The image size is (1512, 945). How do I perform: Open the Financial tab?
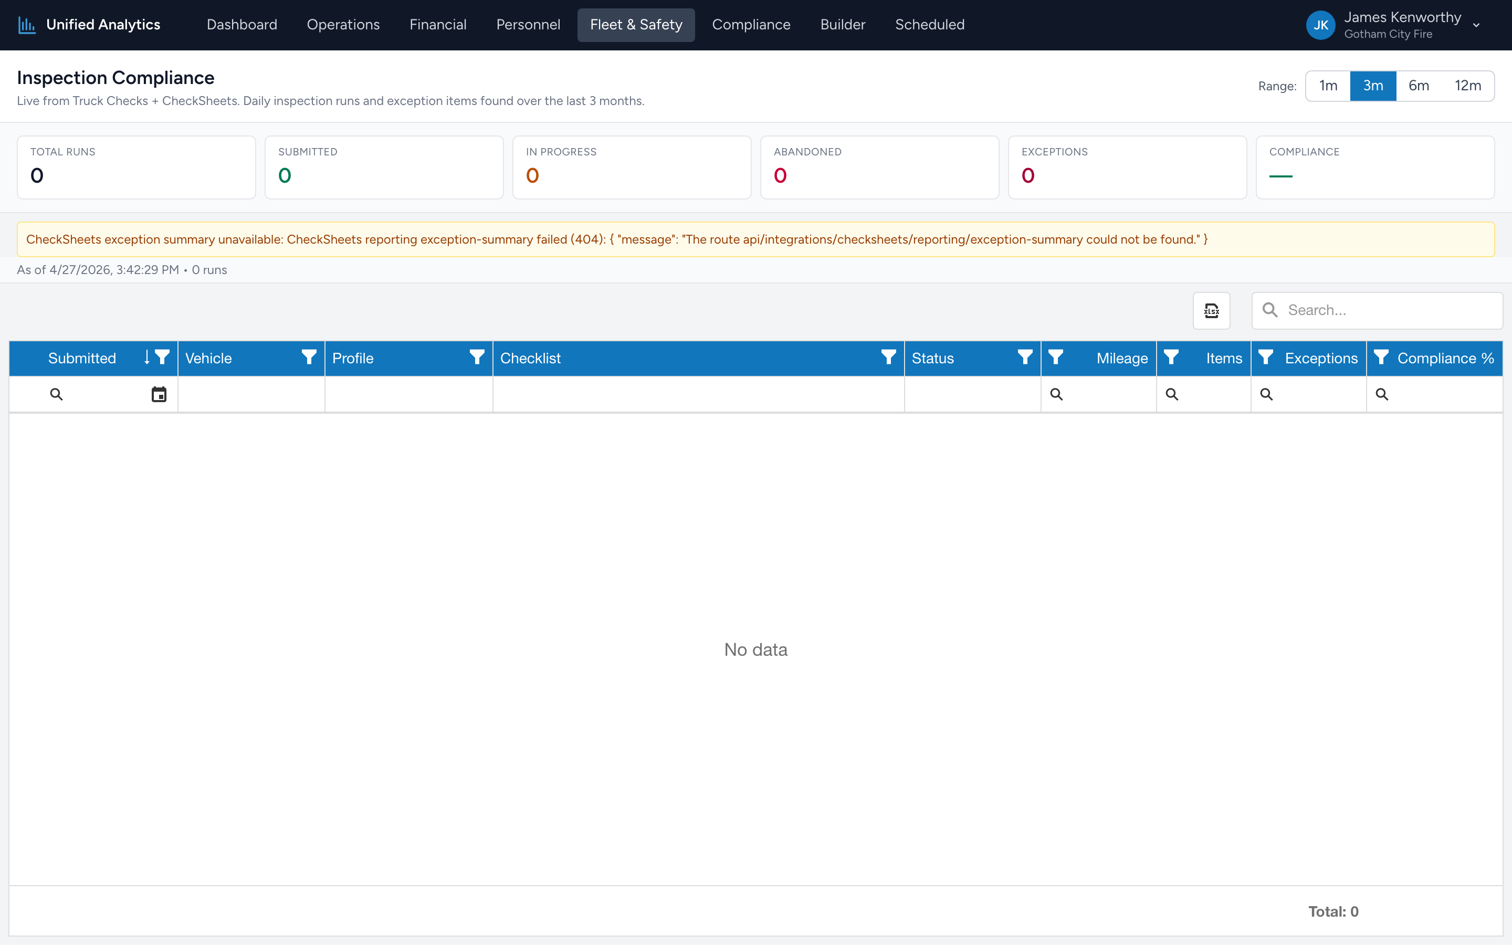pos(438,25)
